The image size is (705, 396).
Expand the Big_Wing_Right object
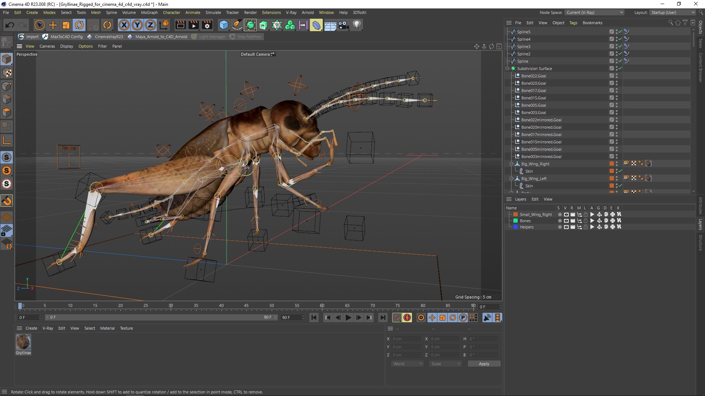pyautogui.click(x=511, y=164)
